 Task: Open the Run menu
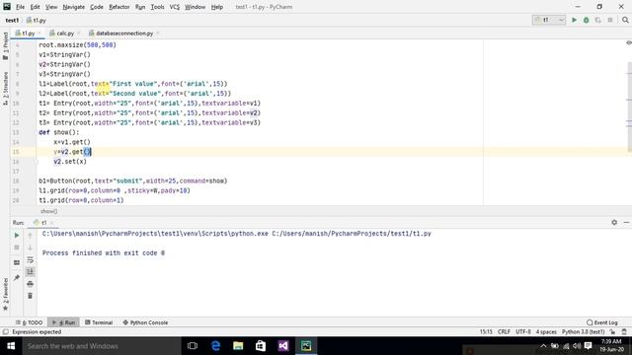pyautogui.click(x=140, y=7)
